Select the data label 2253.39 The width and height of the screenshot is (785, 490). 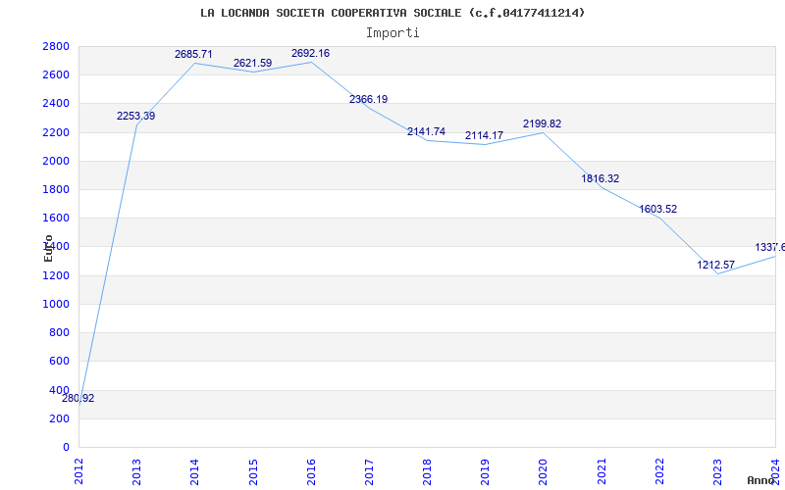136,116
